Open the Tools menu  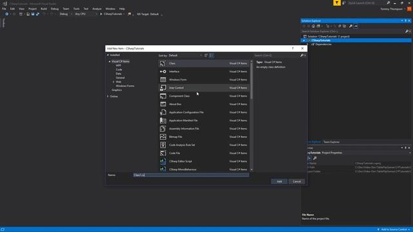point(76,8)
